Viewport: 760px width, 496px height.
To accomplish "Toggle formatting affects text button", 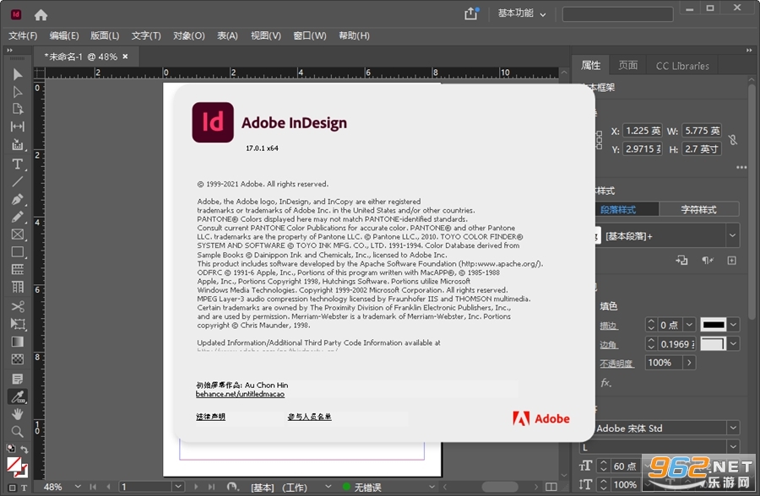I will pos(24,488).
